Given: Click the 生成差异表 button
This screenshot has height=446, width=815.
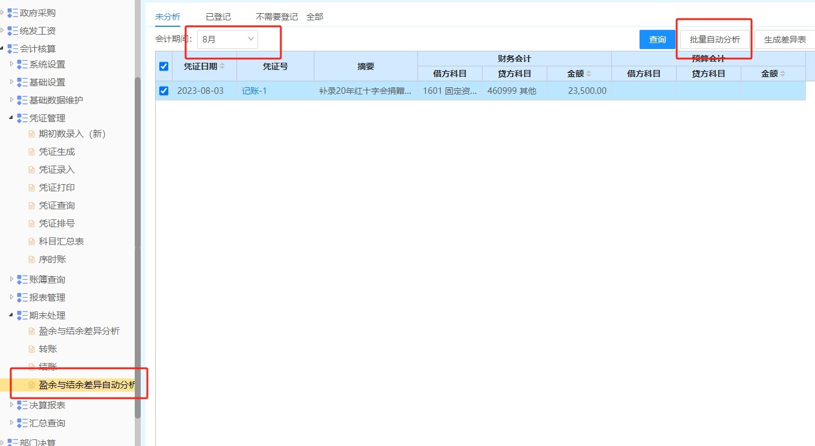Looking at the screenshot, I should (x=785, y=39).
